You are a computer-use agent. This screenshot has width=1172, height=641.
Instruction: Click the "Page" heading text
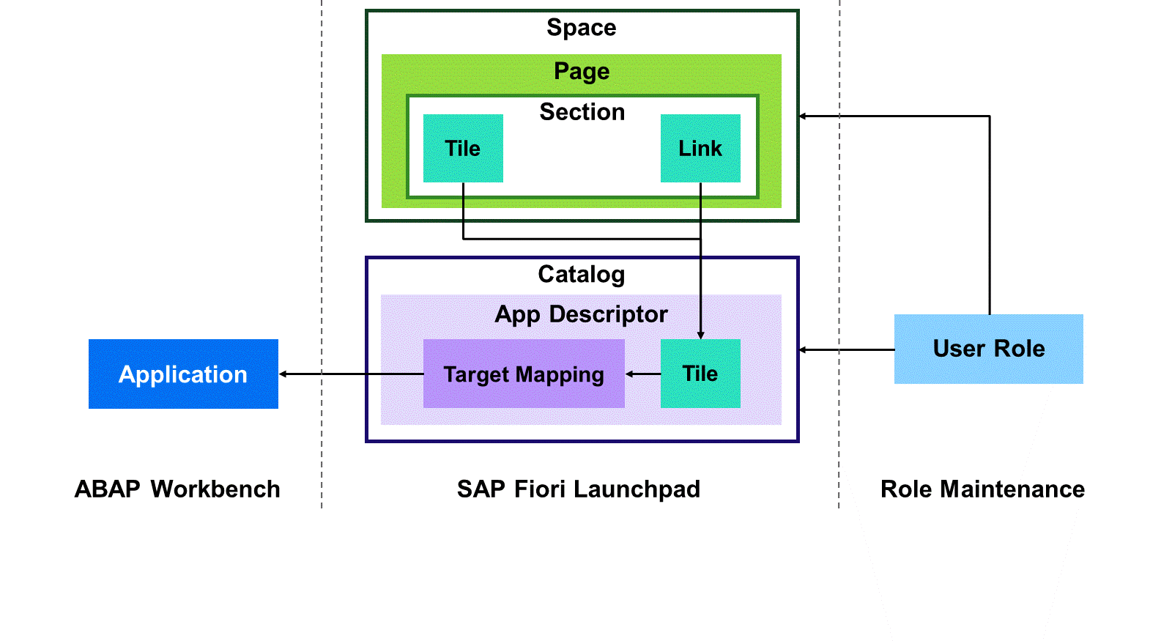coord(582,72)
